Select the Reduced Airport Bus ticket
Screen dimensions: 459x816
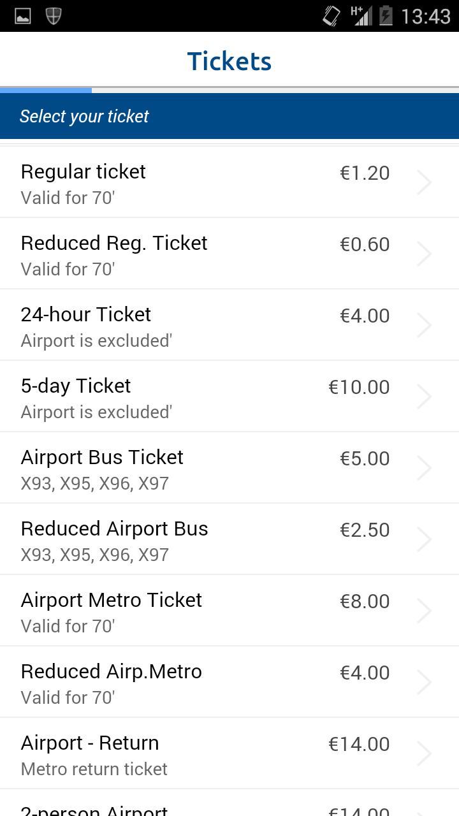click(115, 539)
